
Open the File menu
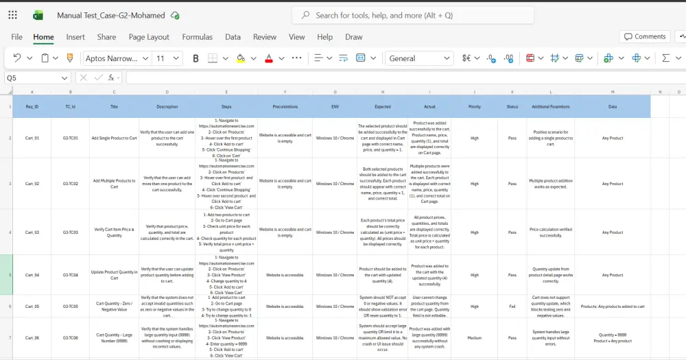[16, 37]
